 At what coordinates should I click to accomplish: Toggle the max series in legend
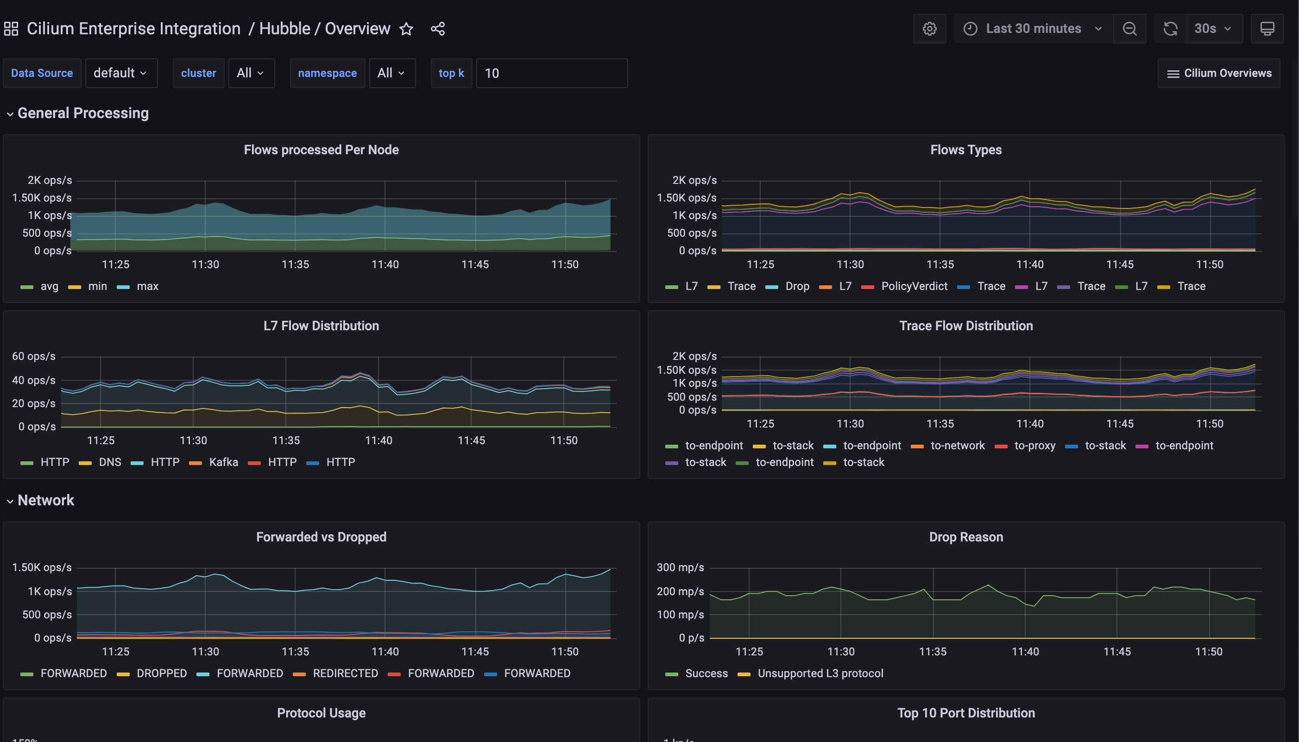(147, 286)
